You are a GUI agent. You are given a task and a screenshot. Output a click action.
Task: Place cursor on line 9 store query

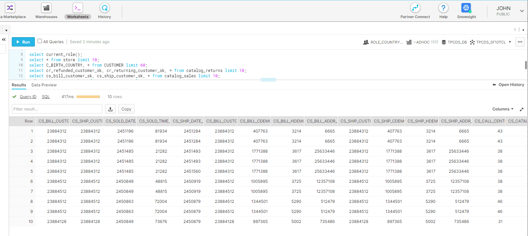[64, 60]
